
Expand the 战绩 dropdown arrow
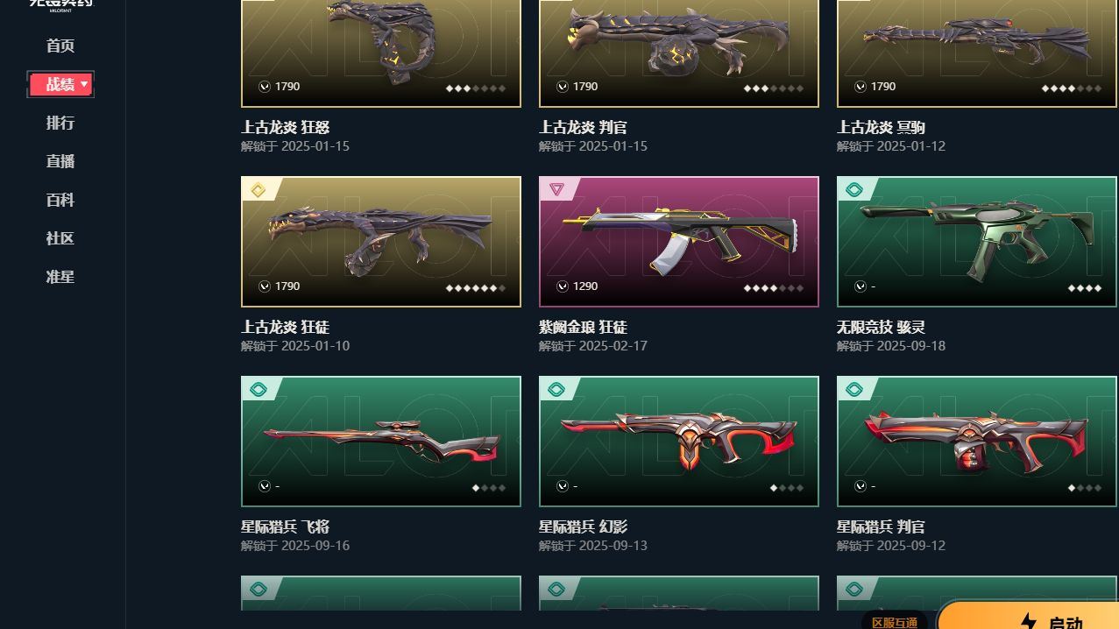pyautogui.click(x=84, y=84)
